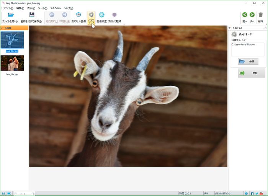Select the boy_blur.jpg thumbnail
The height and width of the screenshot is (196, 268).
pos(12,63)
